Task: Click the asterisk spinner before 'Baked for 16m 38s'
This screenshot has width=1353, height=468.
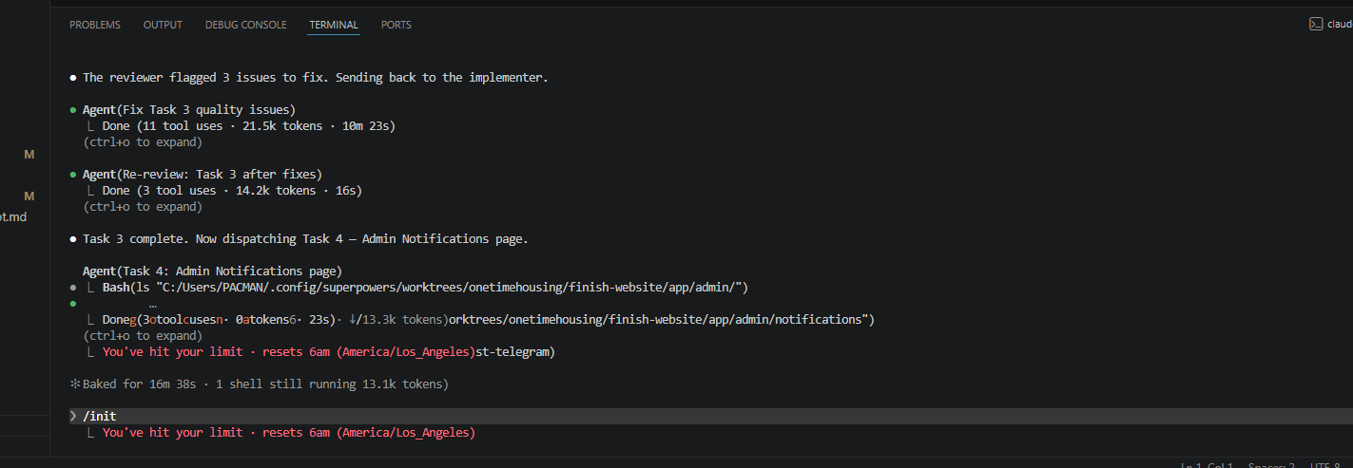Action: [x=74, y=384]
